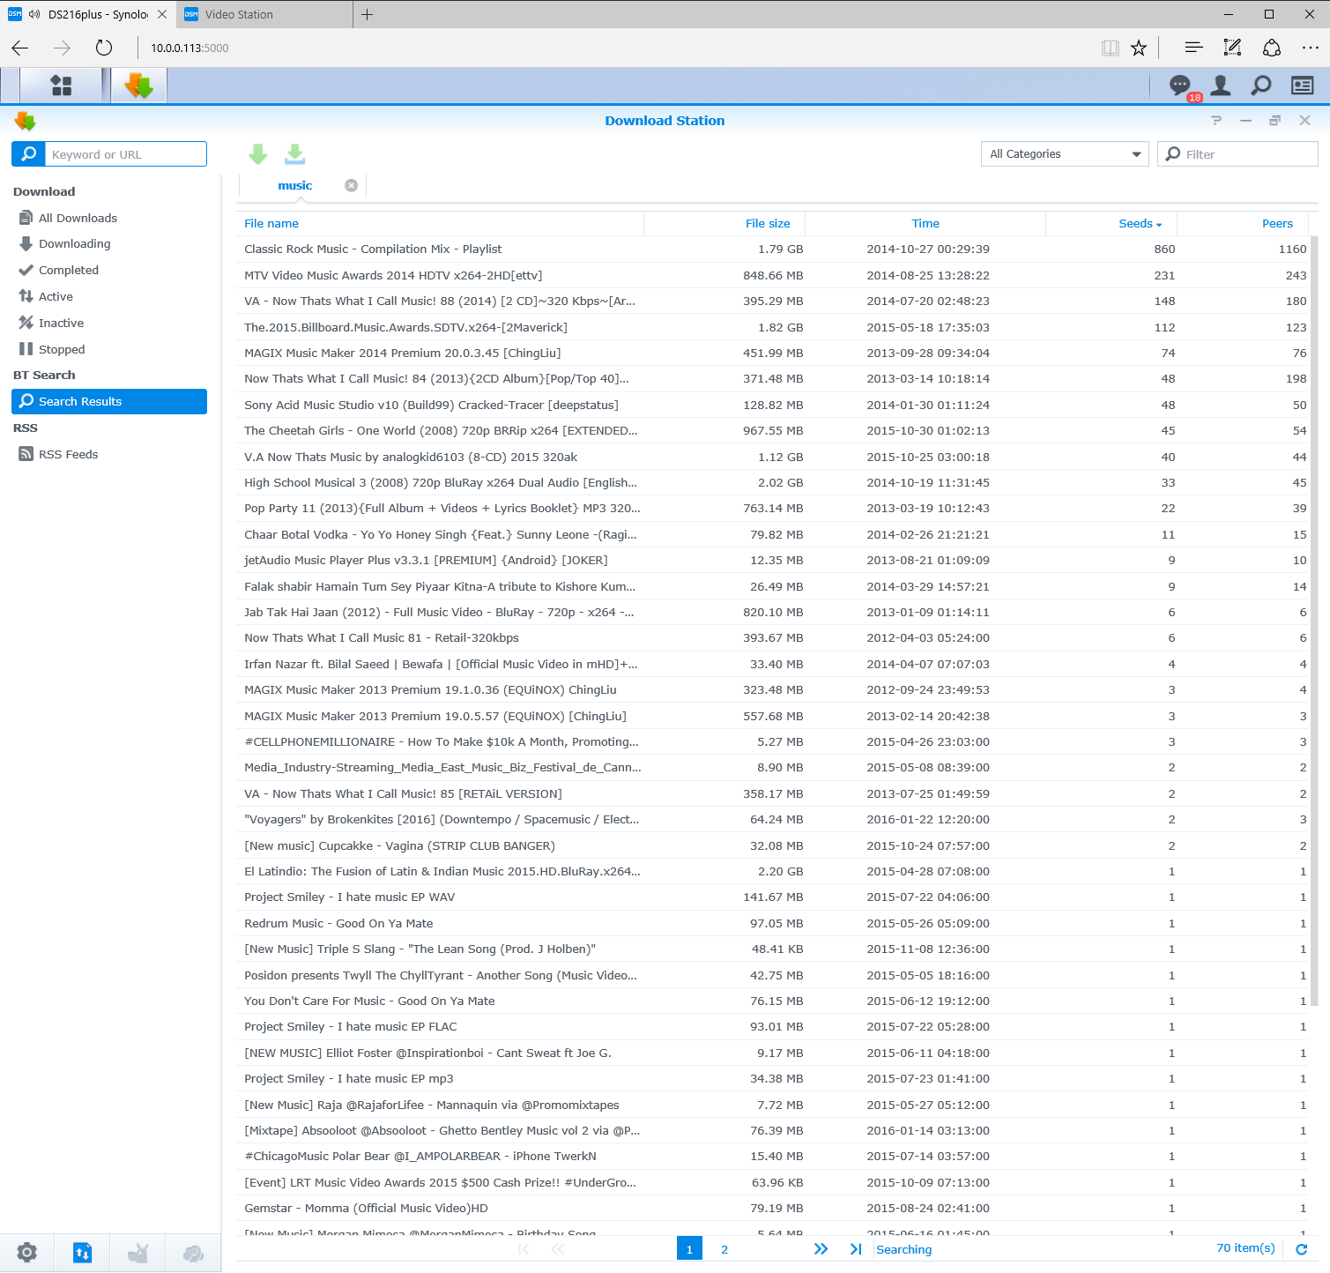Click the browser address bar
This screenshot has width=1330, height=1273.
tap(617, 48)
